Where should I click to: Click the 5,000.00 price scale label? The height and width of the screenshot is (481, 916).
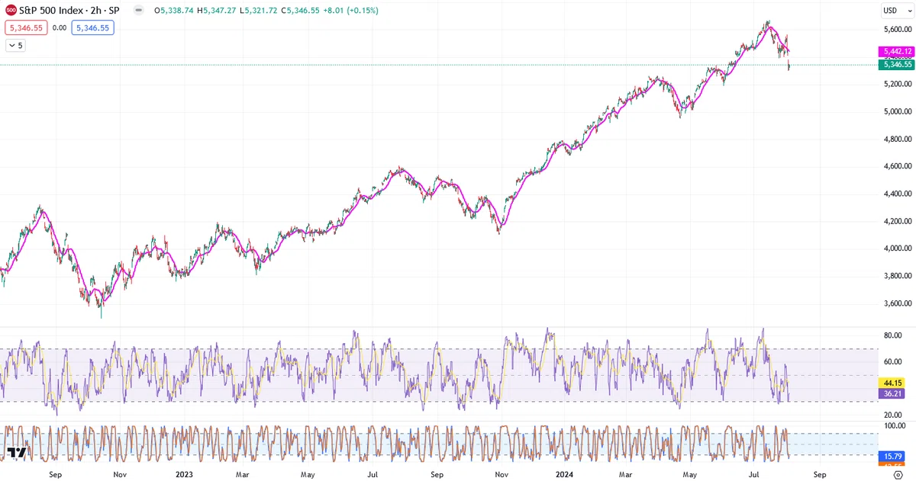(x=898, y=111)
